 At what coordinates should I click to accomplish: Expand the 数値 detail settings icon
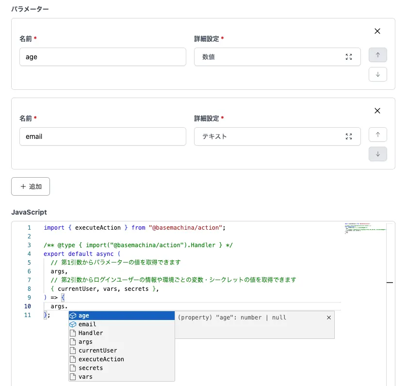click(x=349, y=57)
